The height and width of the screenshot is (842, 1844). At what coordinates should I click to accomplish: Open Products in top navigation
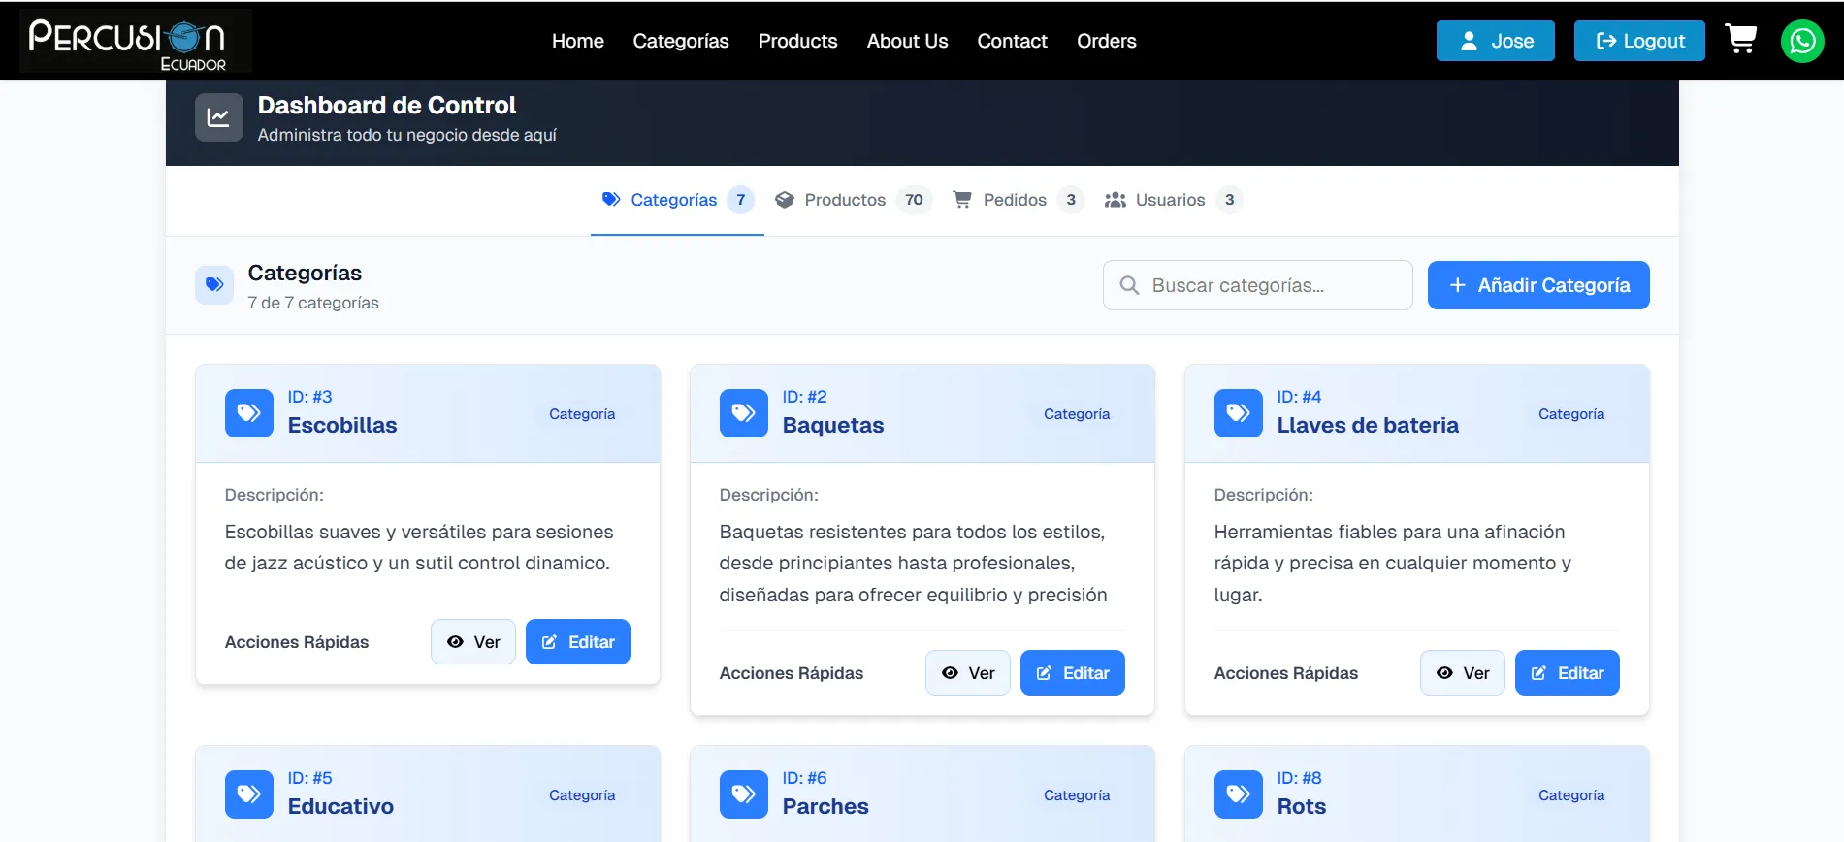[x=797, y=41]
